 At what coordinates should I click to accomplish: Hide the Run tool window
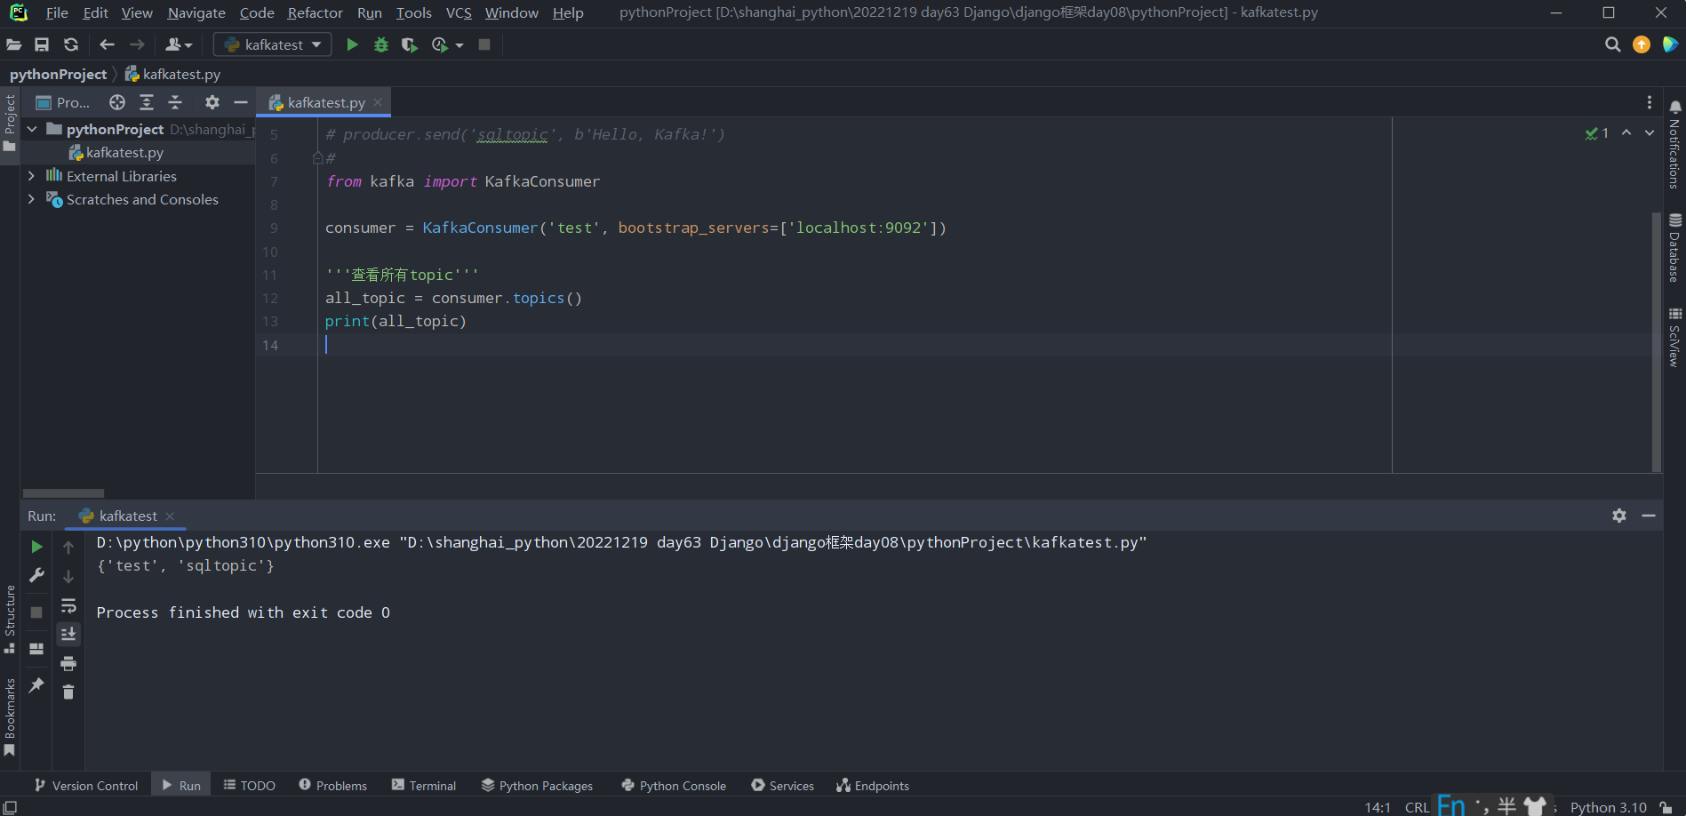[1649, 516]
